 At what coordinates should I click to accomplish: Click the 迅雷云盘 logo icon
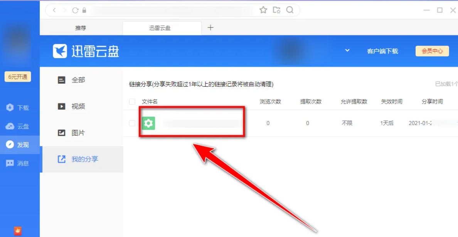[x=60, y=50]
